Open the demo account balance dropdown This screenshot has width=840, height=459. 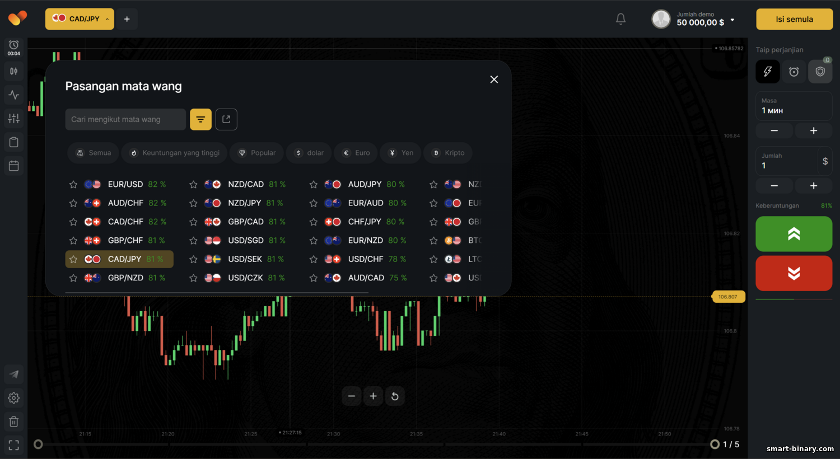705,19
